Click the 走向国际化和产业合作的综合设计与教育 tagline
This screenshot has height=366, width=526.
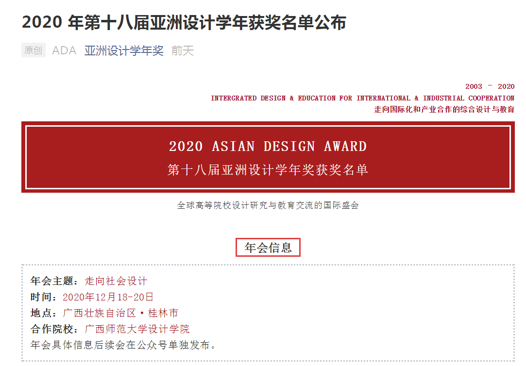(x=444, y=109)
